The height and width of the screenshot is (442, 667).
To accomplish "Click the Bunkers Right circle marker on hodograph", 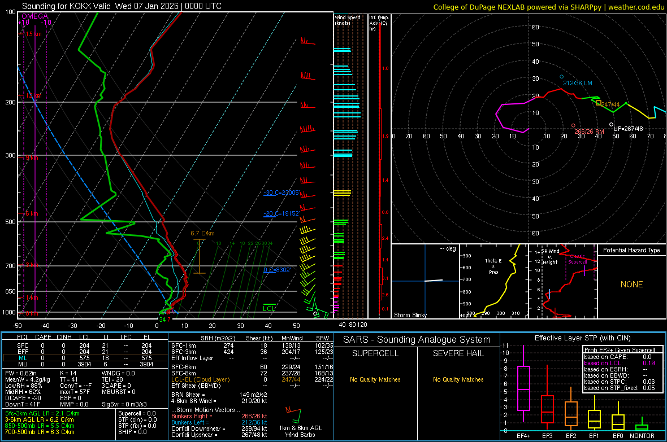I will pos(573,125).
